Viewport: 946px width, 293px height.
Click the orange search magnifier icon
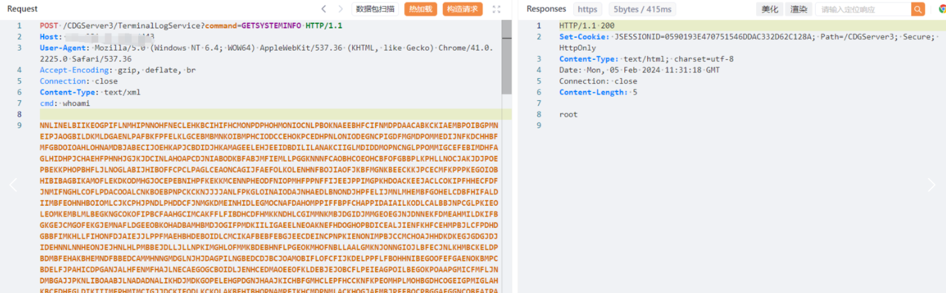(918, 9)
